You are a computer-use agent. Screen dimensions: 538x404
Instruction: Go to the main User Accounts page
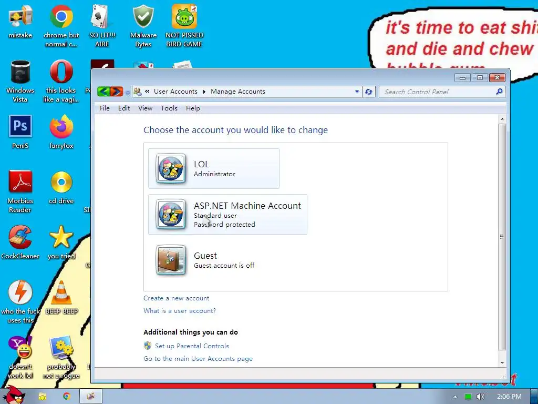pos(198,359)
